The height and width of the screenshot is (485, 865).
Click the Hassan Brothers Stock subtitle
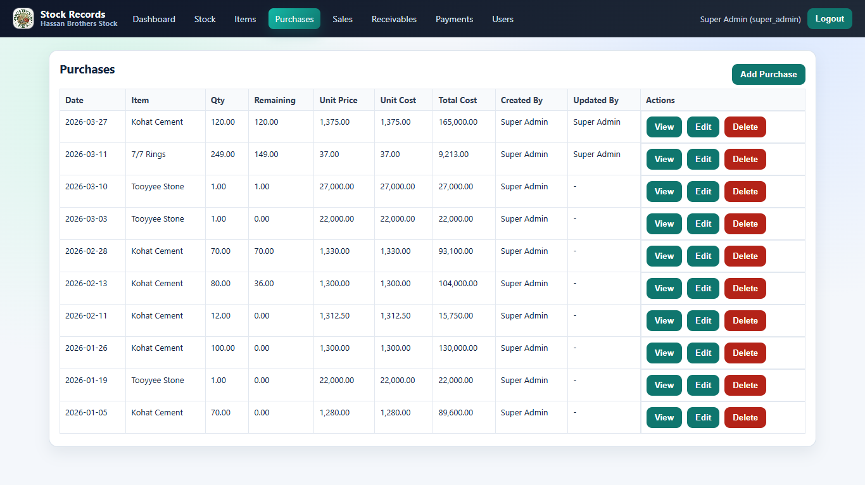click(x=79, y=24)
